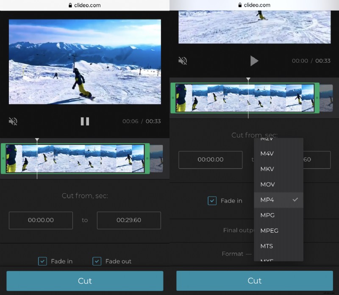Uncheck the Fade in option
Screen dimensions: 339x295
click(x=42, y=262)
